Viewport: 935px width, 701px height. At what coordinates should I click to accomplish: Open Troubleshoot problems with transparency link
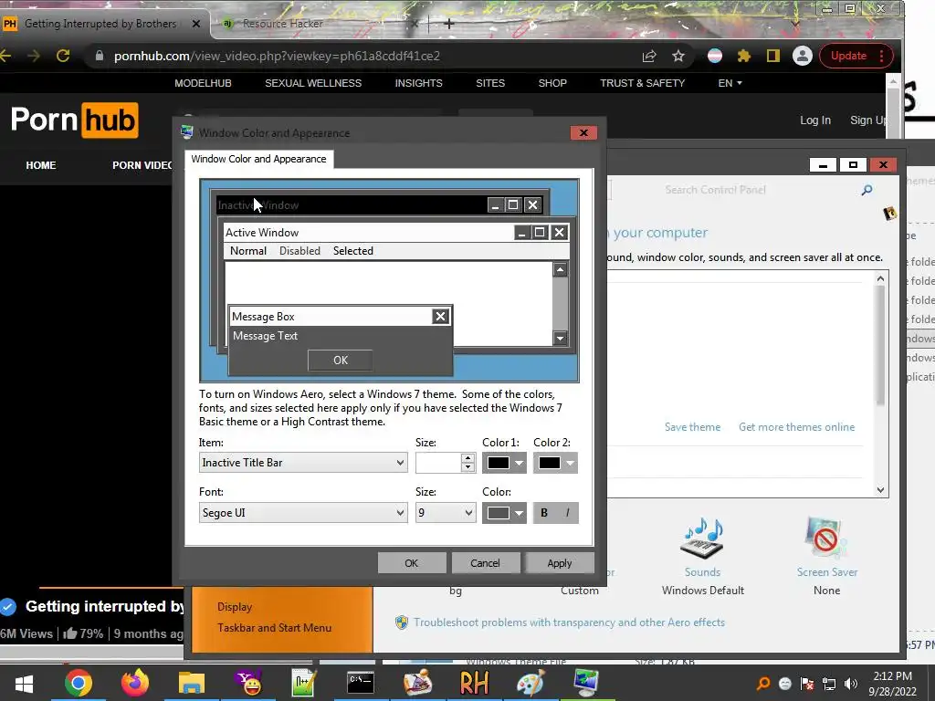(569, 623)
